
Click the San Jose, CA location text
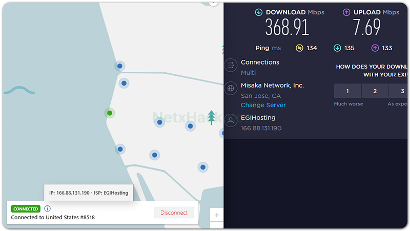coord(261,96)
